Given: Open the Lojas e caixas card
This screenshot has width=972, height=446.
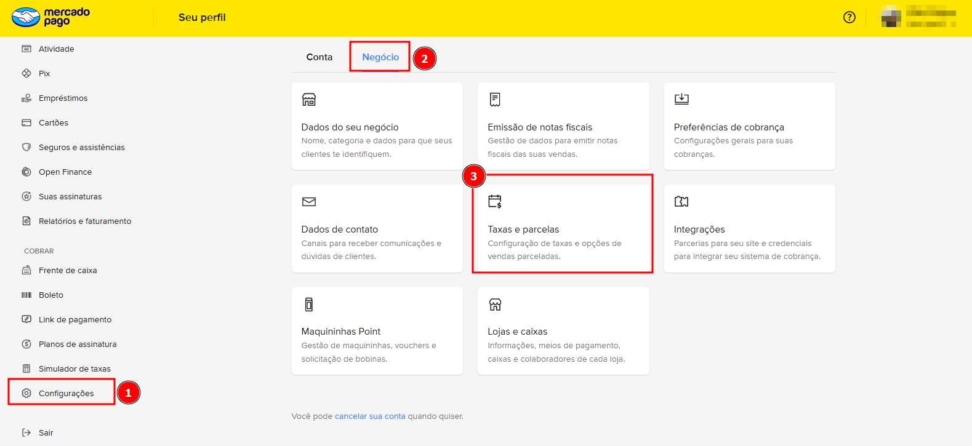Looking at the screenshot, I should click(x=563, y=332).
